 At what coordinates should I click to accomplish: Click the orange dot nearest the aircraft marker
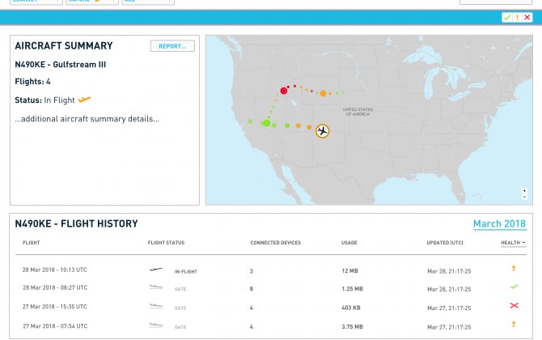(x=309, y=127)
